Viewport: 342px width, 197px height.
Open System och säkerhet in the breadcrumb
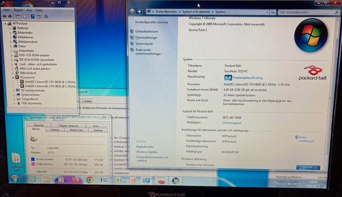click(x=196, y=12)
